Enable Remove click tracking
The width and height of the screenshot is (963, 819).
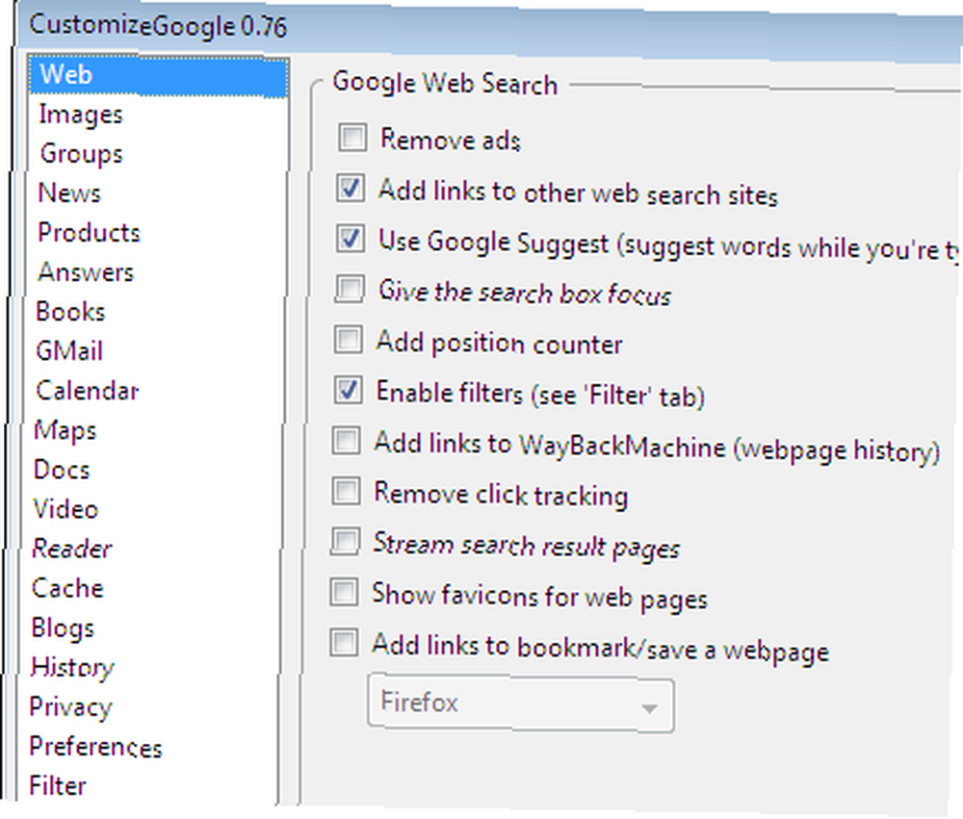346,491
